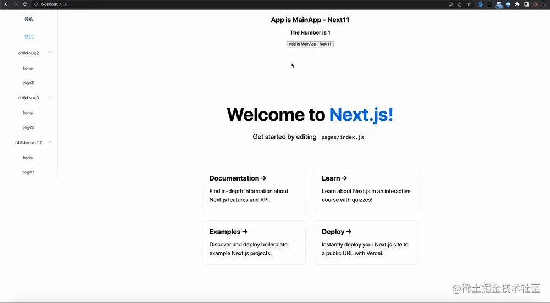
Task: Open home under child-vue2
Action: [28, 68]
